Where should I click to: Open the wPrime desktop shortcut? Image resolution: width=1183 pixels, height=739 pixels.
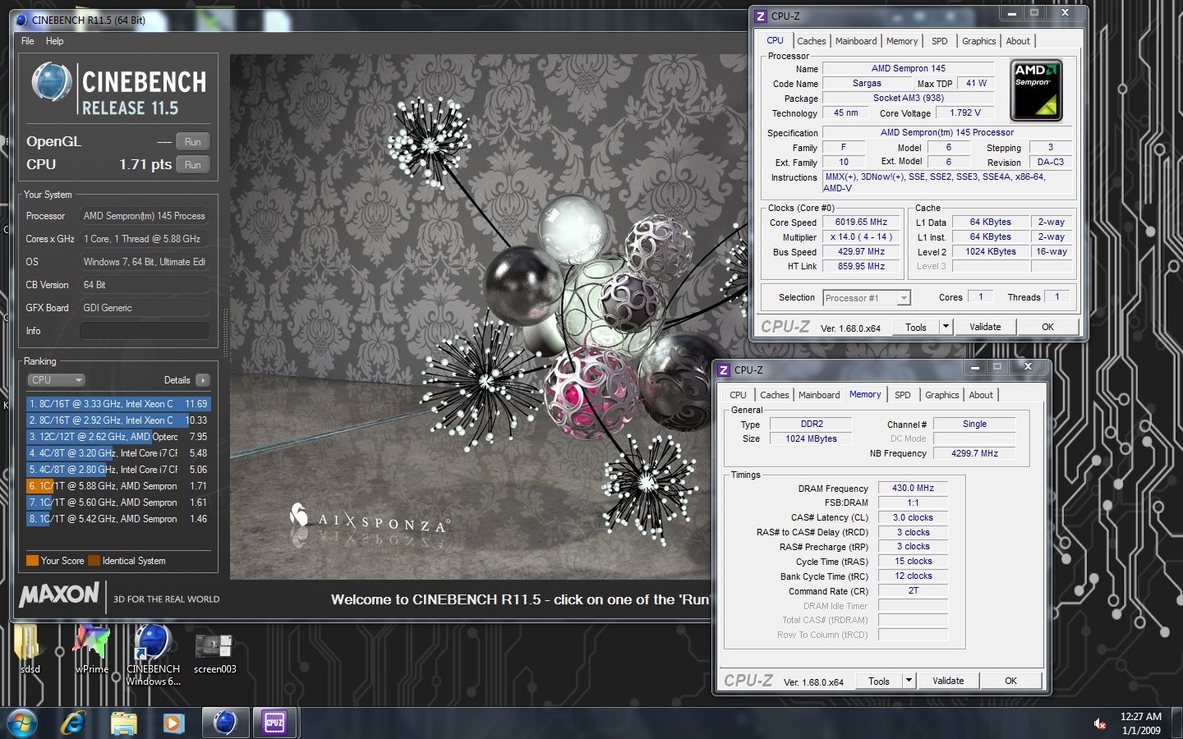tap(92, 649)
